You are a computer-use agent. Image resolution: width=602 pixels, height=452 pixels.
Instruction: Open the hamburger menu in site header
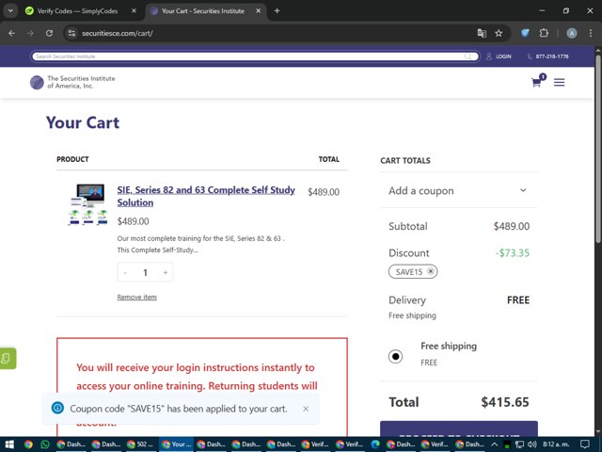coord(559,82)
